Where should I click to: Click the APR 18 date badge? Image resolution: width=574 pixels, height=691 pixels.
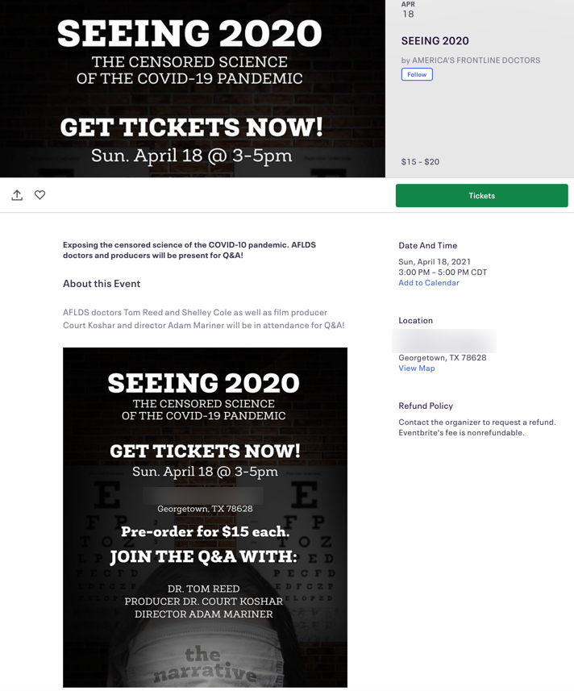tap(408, 8)
